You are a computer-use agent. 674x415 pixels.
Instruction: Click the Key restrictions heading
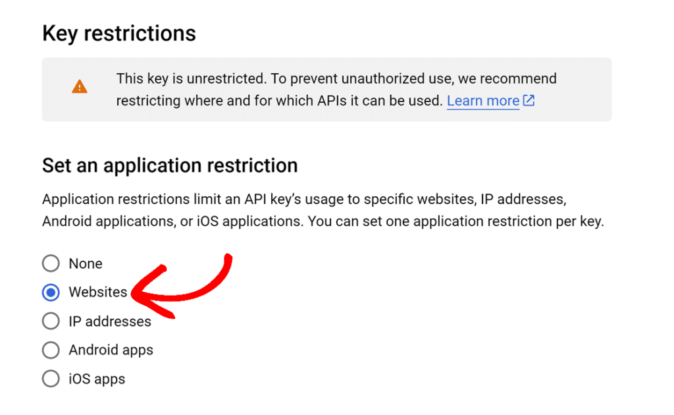pyautogui.click(x=119, y=33)
